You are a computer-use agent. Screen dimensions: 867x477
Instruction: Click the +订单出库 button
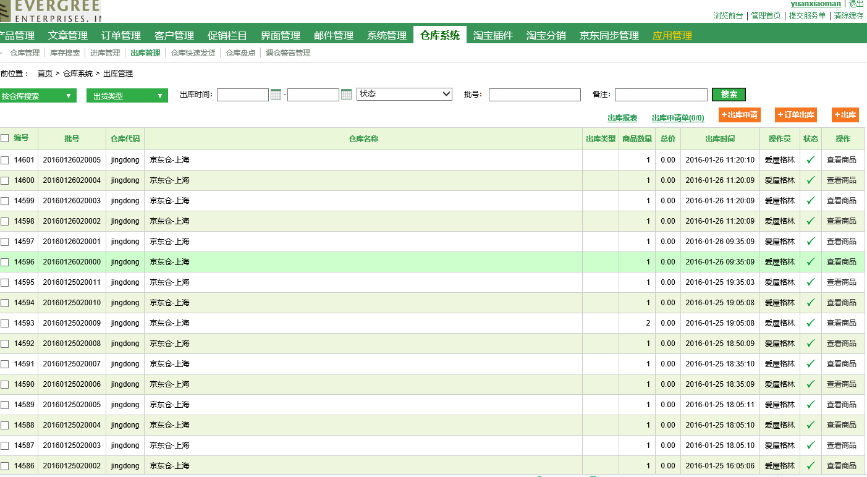click(x=796, y=115)
